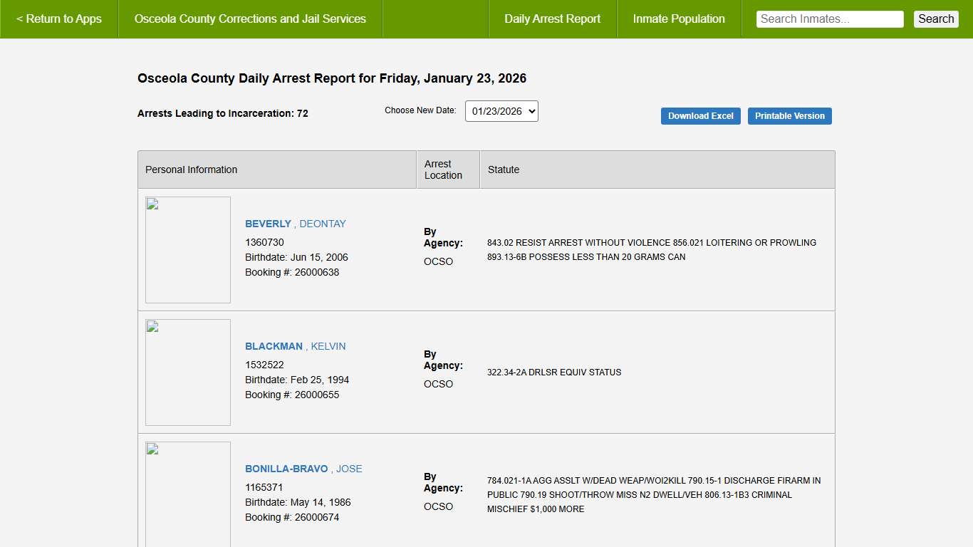Click the Search button
Image resolution: width=973 pixels, height=547 pixels.
[x=935, y=19]
